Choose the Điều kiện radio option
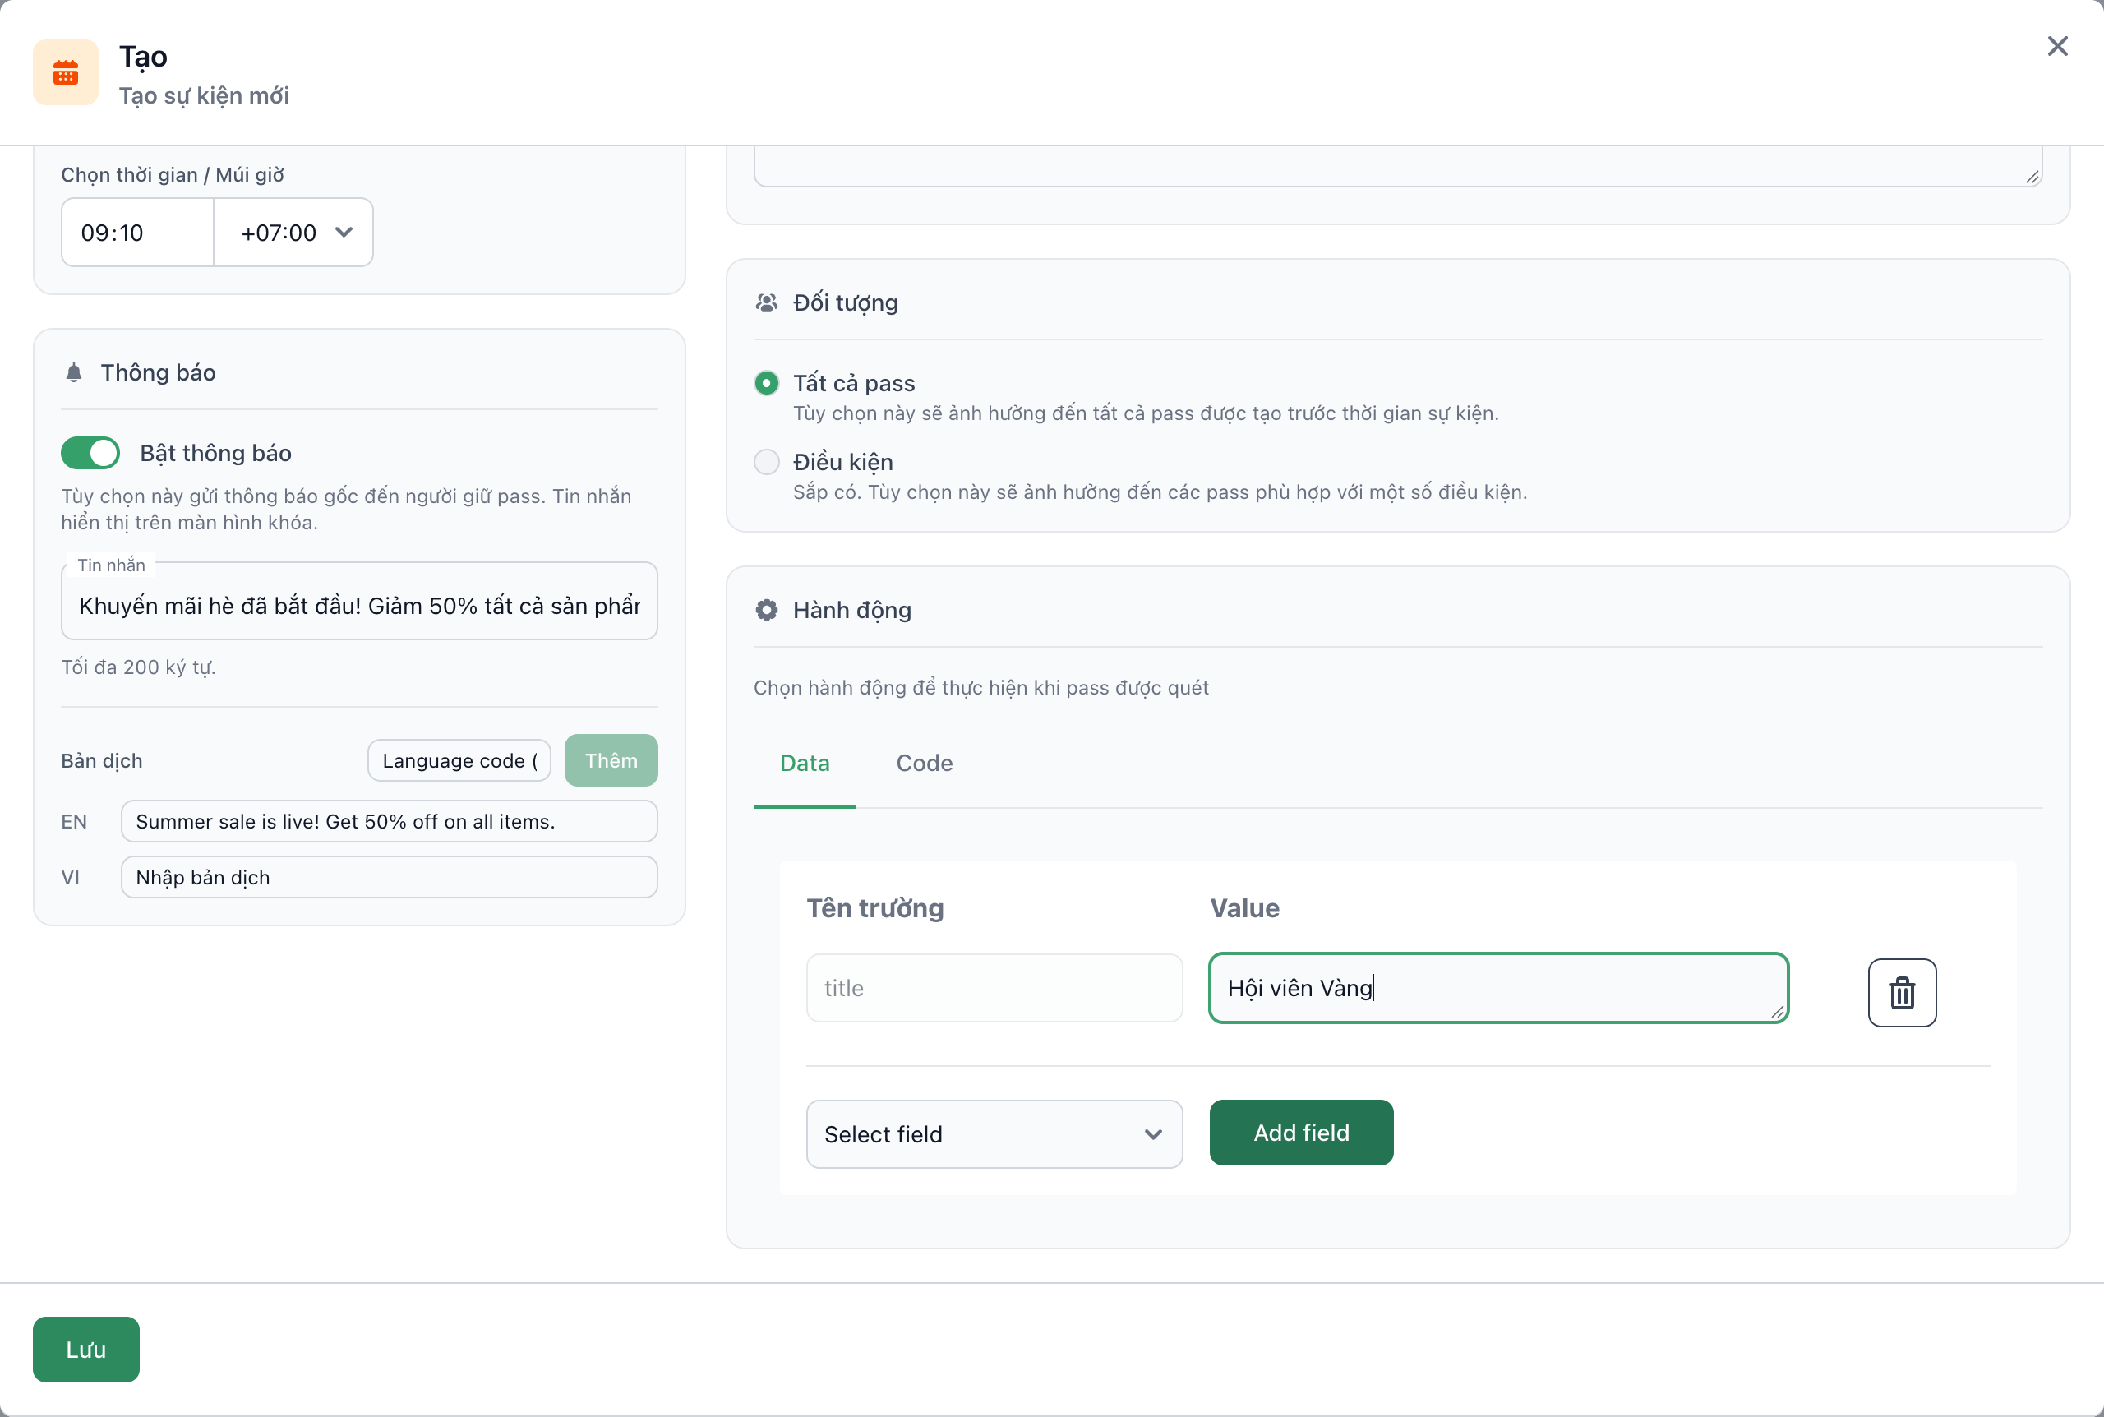Screen dimensions: 2104x1417 pyautogui.click(x=766, y=462)
